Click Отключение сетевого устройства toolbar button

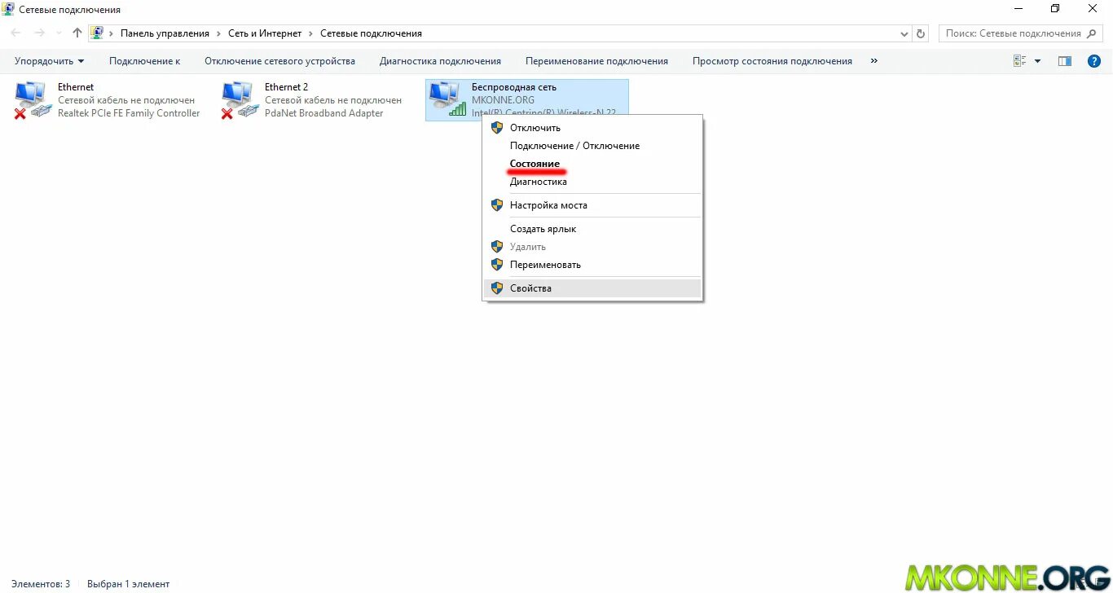[x=279, y=61]
